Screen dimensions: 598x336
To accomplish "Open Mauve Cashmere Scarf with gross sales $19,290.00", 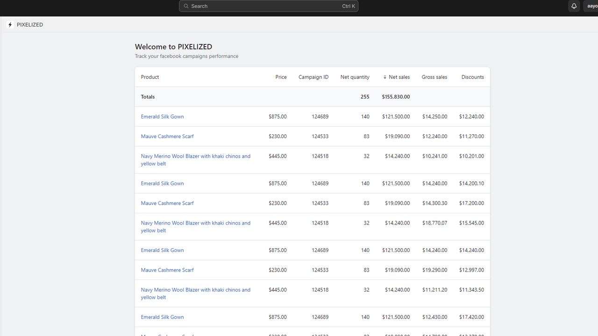I will pos(167,270).
